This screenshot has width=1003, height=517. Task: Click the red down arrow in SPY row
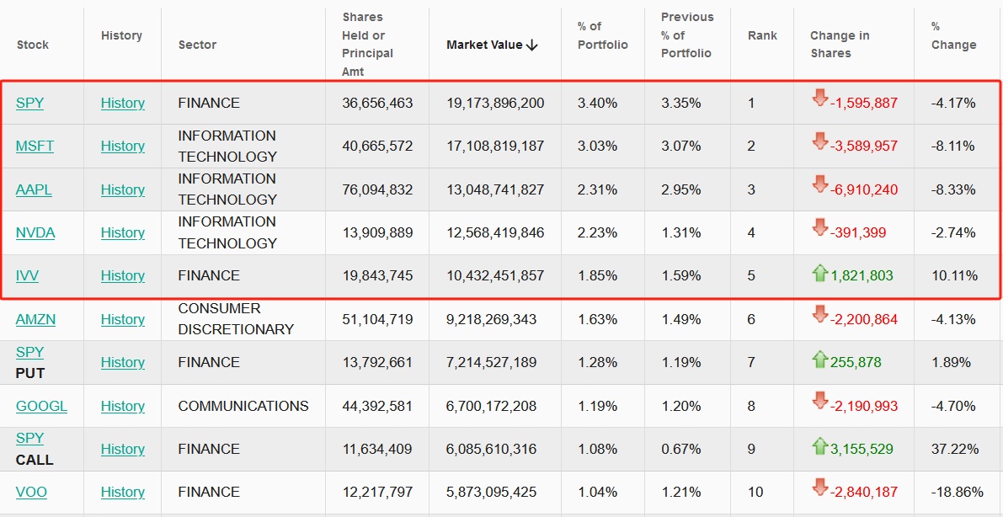coord(819,99)
